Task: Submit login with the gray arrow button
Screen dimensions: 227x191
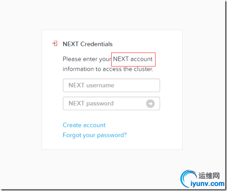Action: pos(150,104)
